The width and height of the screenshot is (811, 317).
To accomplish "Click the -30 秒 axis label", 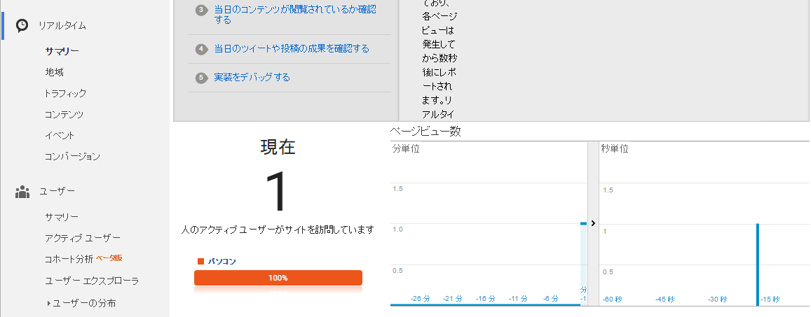I will point(717,300).
